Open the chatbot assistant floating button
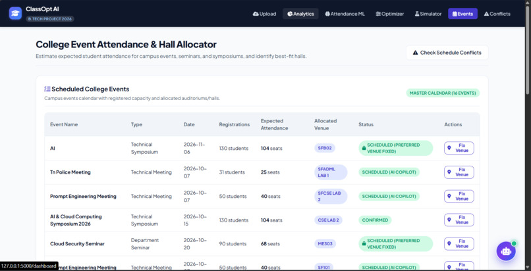Viewport: 531px width, 271px height. pyautogui.click(x=506, y=251)
